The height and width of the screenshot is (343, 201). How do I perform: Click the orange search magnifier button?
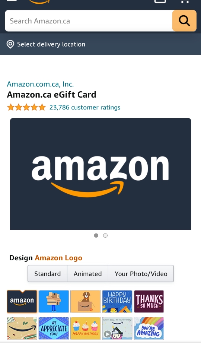pos(184,21)
